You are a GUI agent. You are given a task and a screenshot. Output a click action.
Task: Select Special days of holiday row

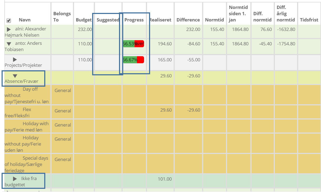[x=26, y=164]
